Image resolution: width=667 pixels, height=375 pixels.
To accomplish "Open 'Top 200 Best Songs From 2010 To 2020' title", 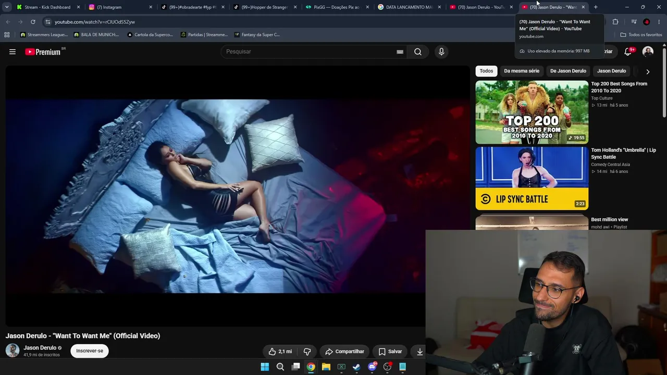I will 619,87.
